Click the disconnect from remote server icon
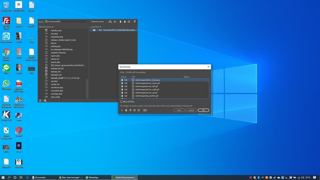Viewport: 320px width, 180px height. click(110, 22)
